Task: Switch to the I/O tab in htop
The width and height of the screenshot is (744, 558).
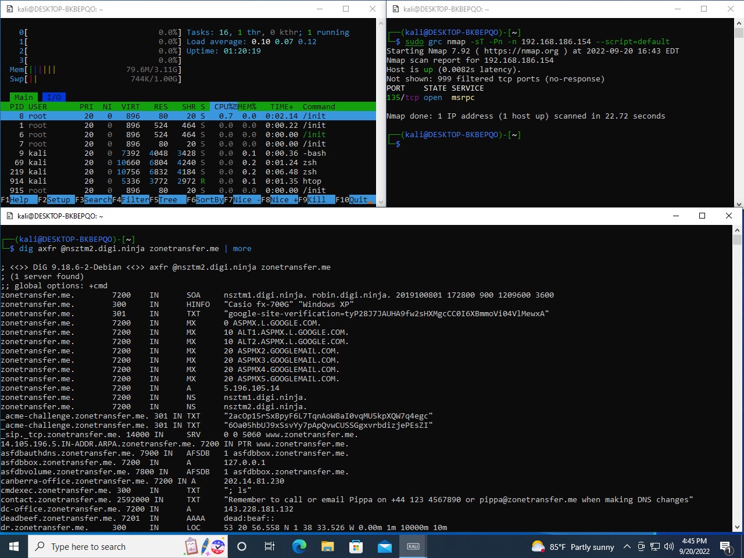Action: [x=54, y=97]
